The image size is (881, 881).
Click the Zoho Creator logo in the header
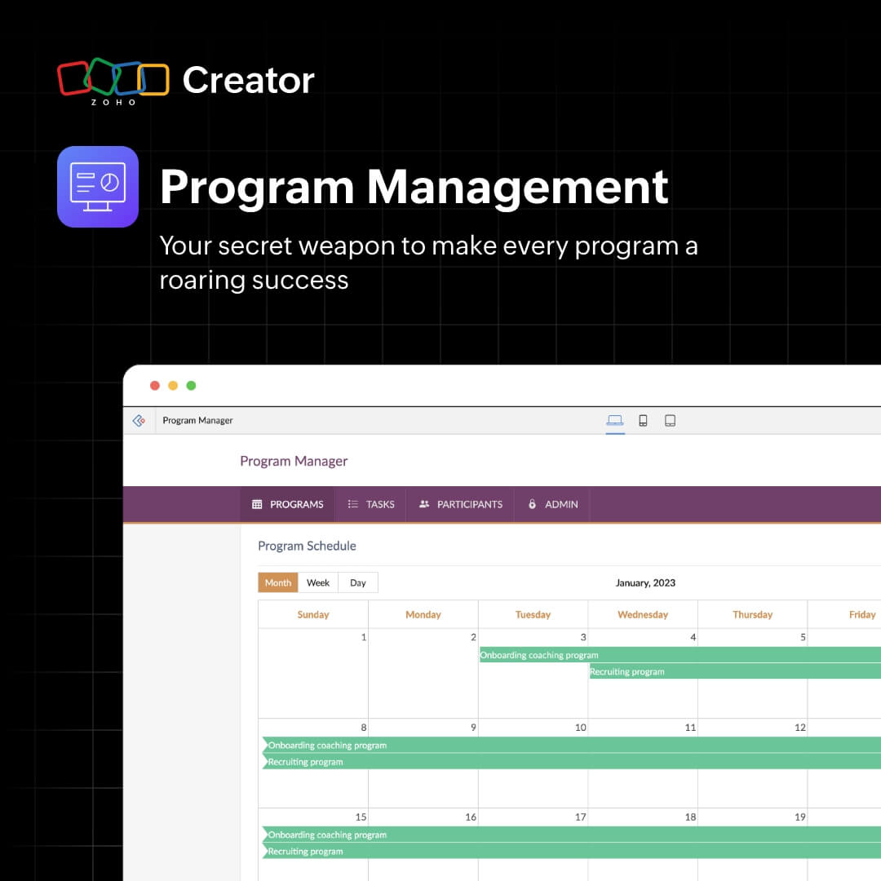tap(114, 79)
